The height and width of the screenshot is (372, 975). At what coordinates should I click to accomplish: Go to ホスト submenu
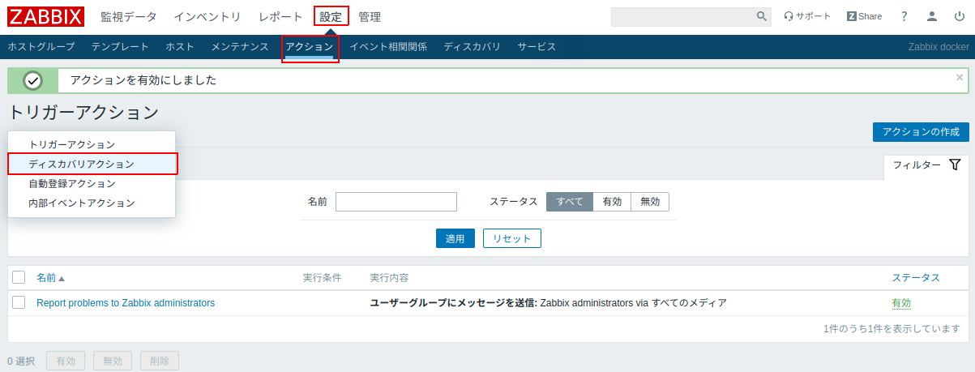(x=180, y=47)
